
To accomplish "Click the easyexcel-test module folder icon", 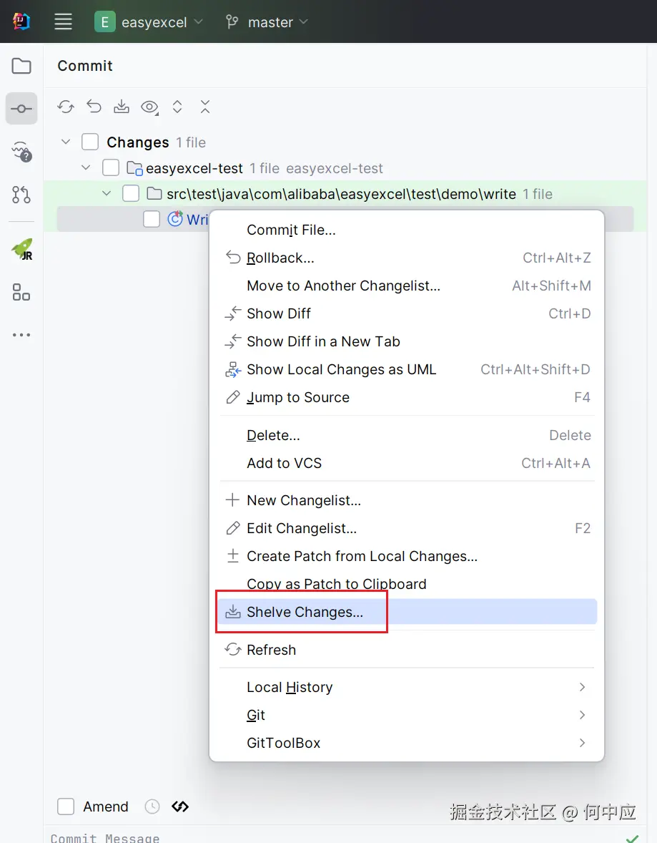I will 135,168.
